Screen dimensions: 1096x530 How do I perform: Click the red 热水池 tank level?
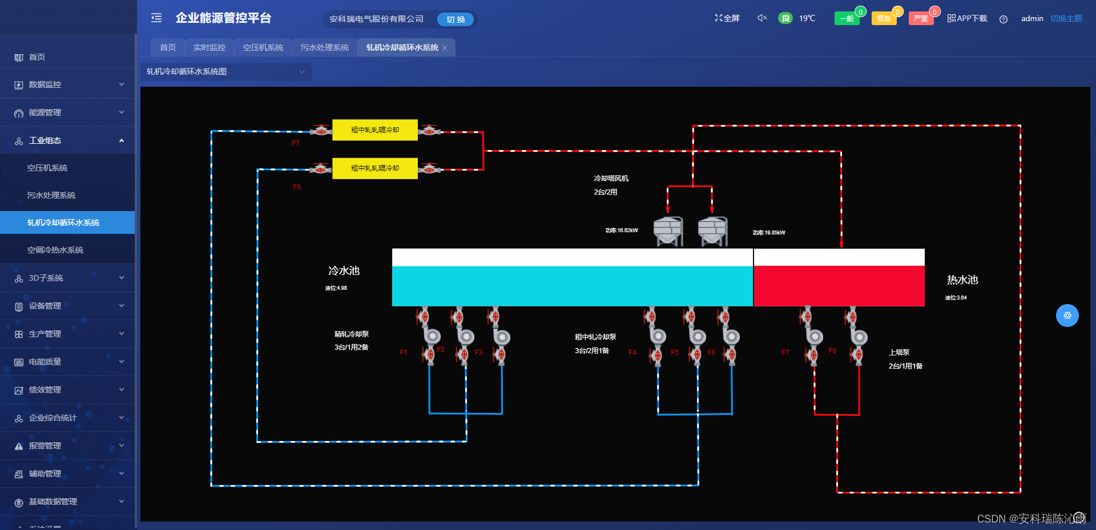[x=839, y=286]
